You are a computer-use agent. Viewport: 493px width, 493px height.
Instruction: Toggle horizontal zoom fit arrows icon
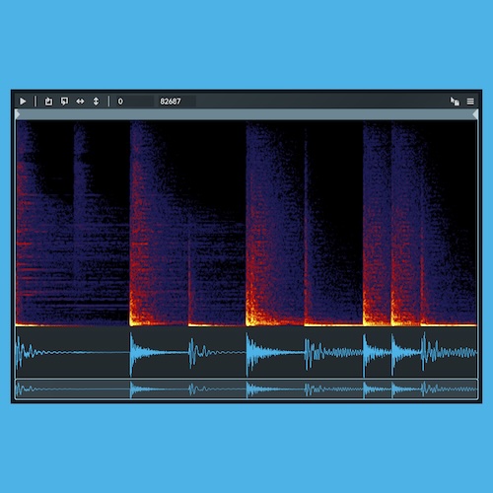(80, 102)
